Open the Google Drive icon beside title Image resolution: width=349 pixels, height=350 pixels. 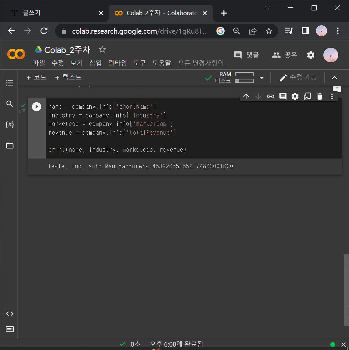click(x=38, y=49)
